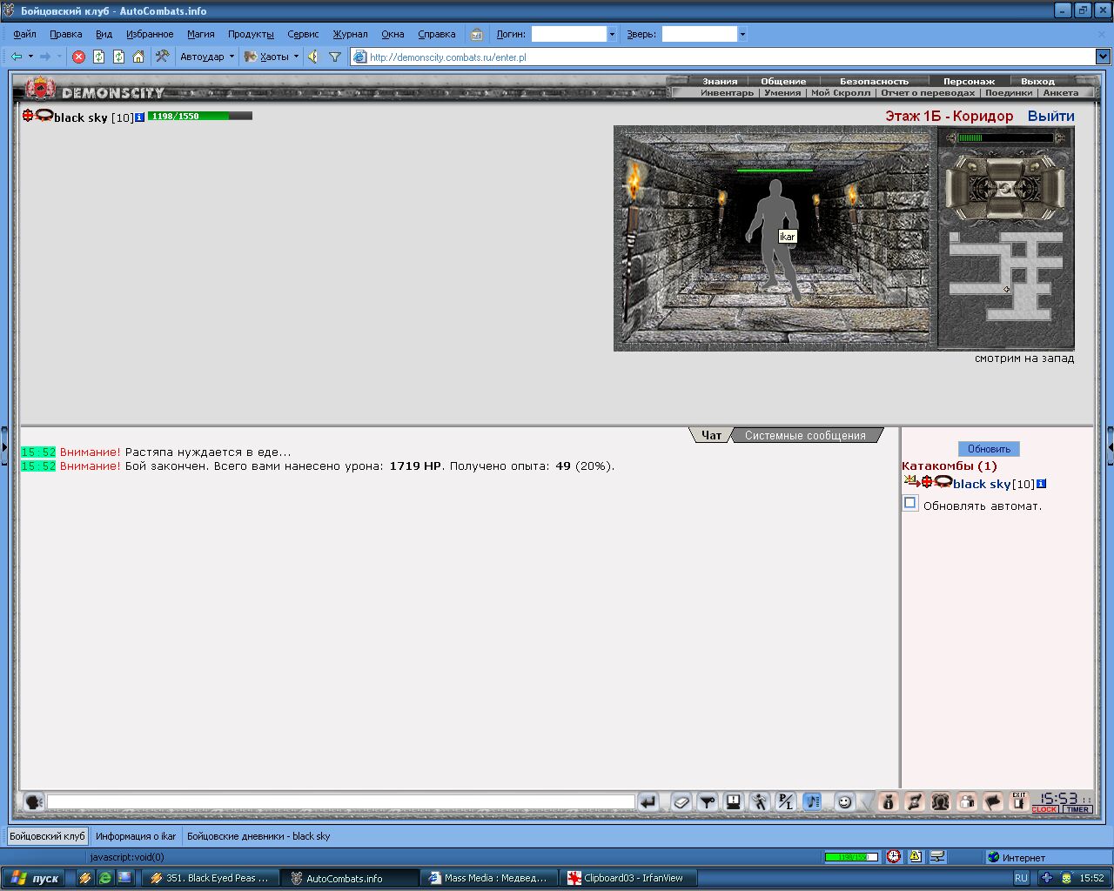The width and height of the screenshot is (1114, 891).
Task: Open the Магия menu
Action: [x=200, y=34]
